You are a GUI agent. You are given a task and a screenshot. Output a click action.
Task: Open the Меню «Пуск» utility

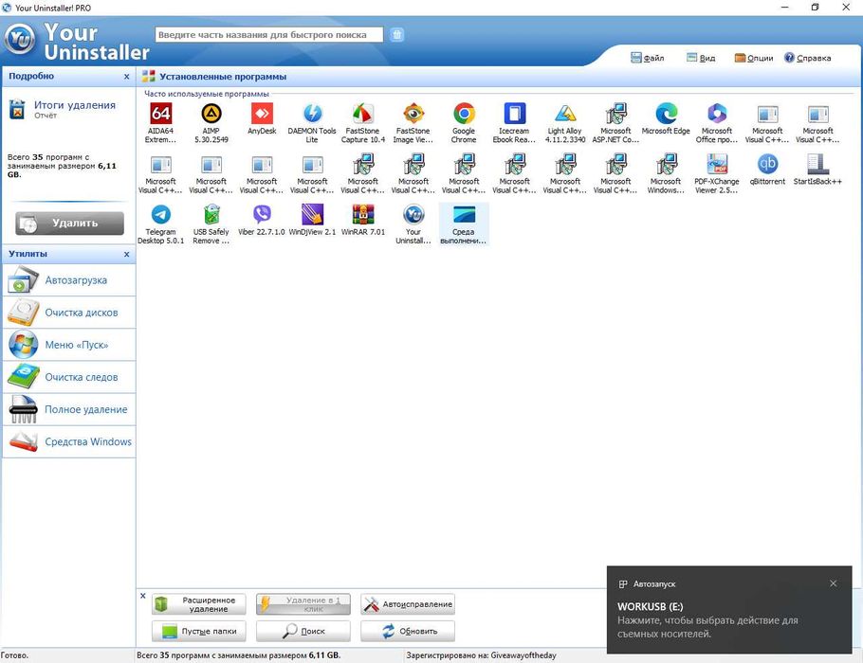(x=69, y=346)
